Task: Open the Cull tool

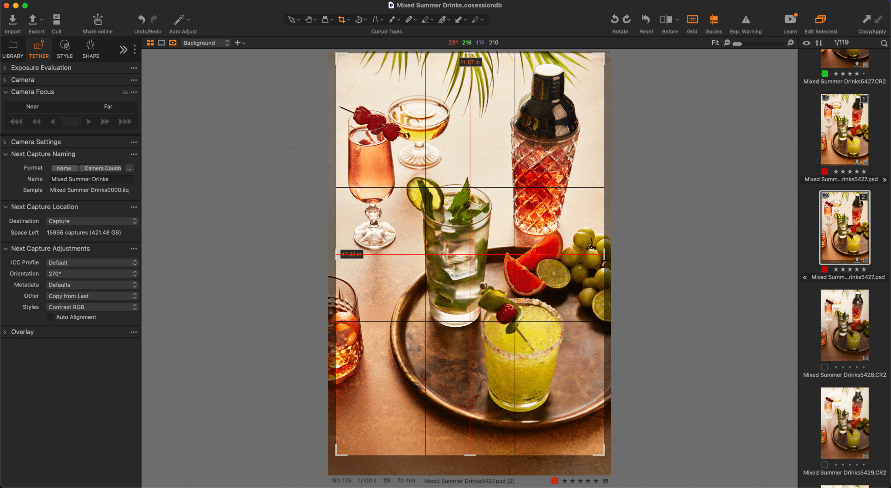Action: [57, 20]
